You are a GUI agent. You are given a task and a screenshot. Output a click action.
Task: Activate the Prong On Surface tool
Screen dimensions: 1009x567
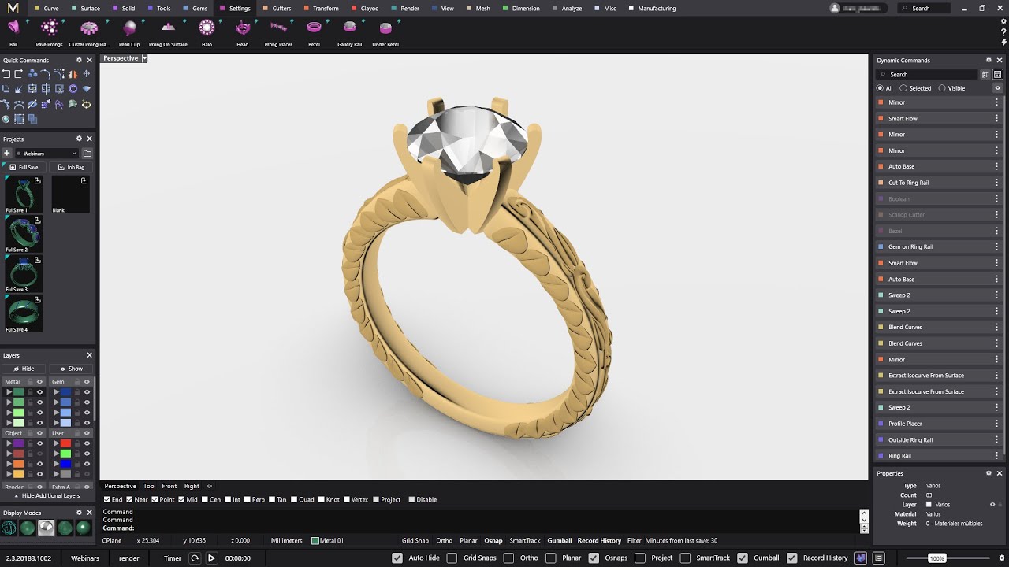168,32
